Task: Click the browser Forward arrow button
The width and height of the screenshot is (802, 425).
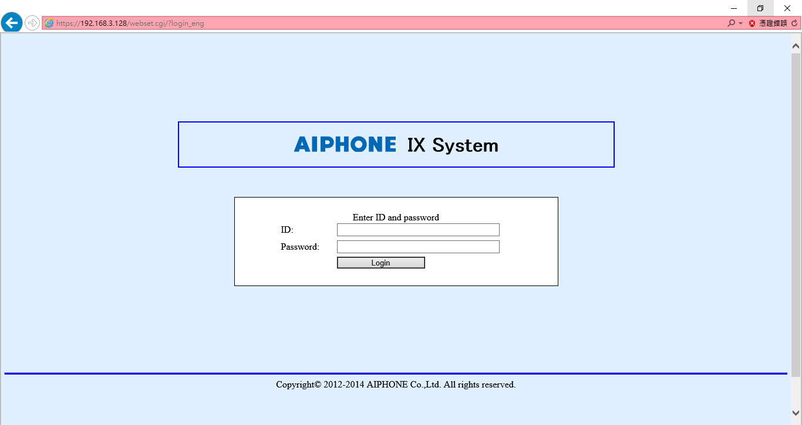Action: [32, 23]
